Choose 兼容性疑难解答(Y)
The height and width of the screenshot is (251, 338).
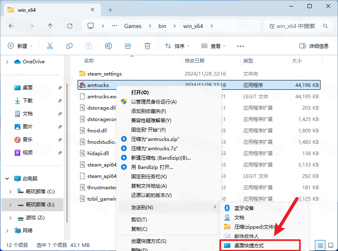(x=169, y=121)
